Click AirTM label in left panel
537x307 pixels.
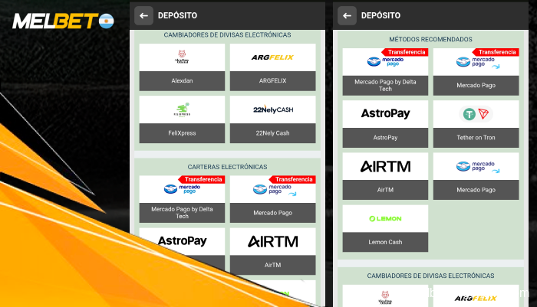[272, 265]
